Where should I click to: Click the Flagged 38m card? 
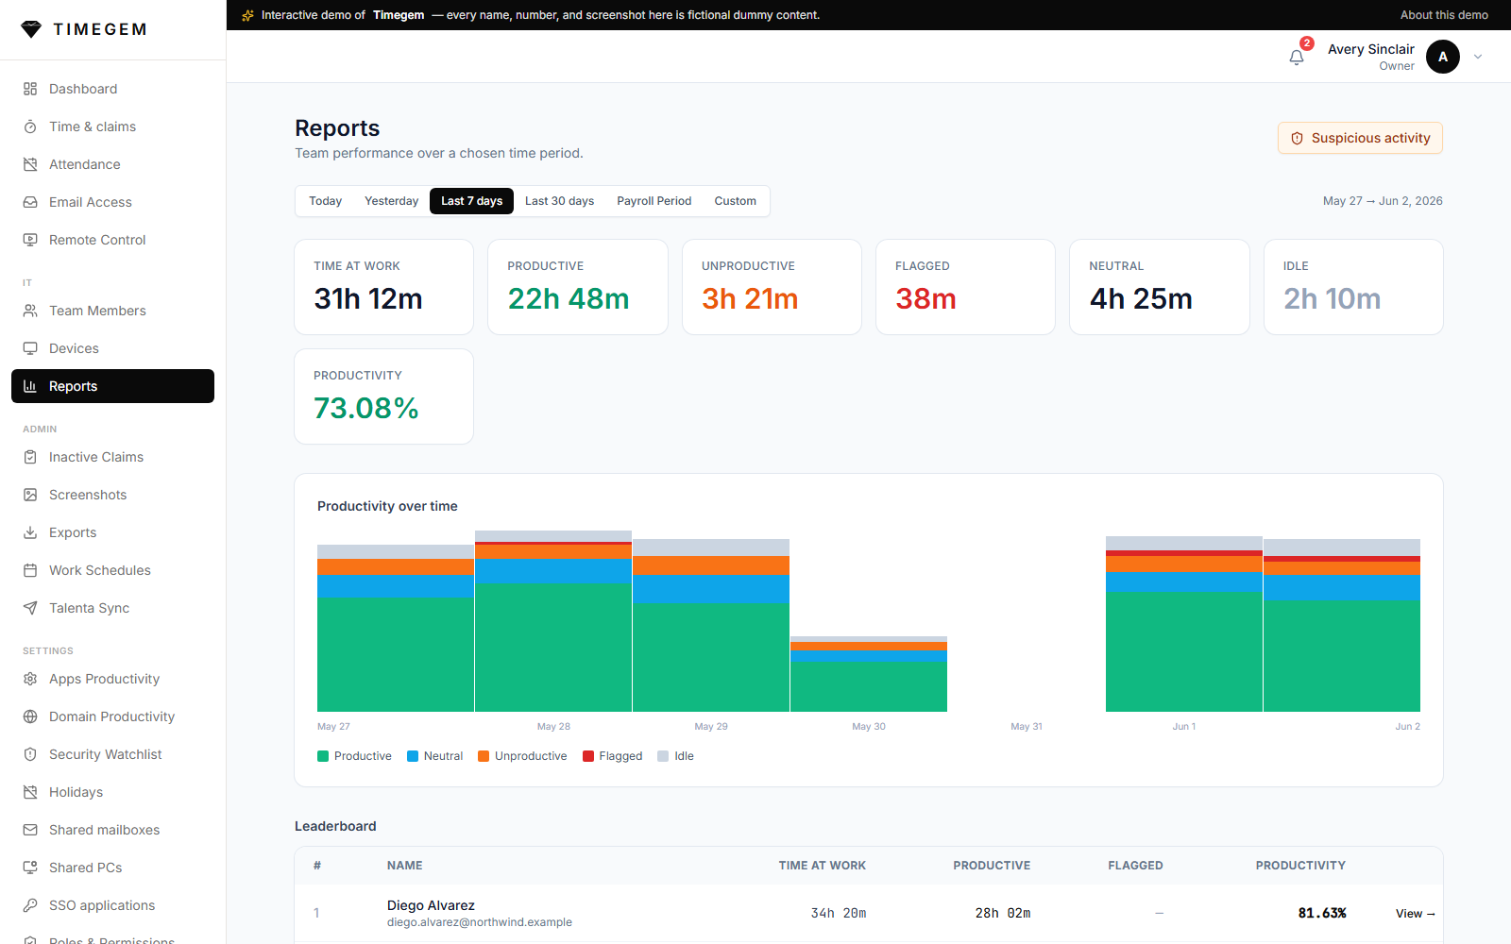pyautogui.click(x=965, y=287)
